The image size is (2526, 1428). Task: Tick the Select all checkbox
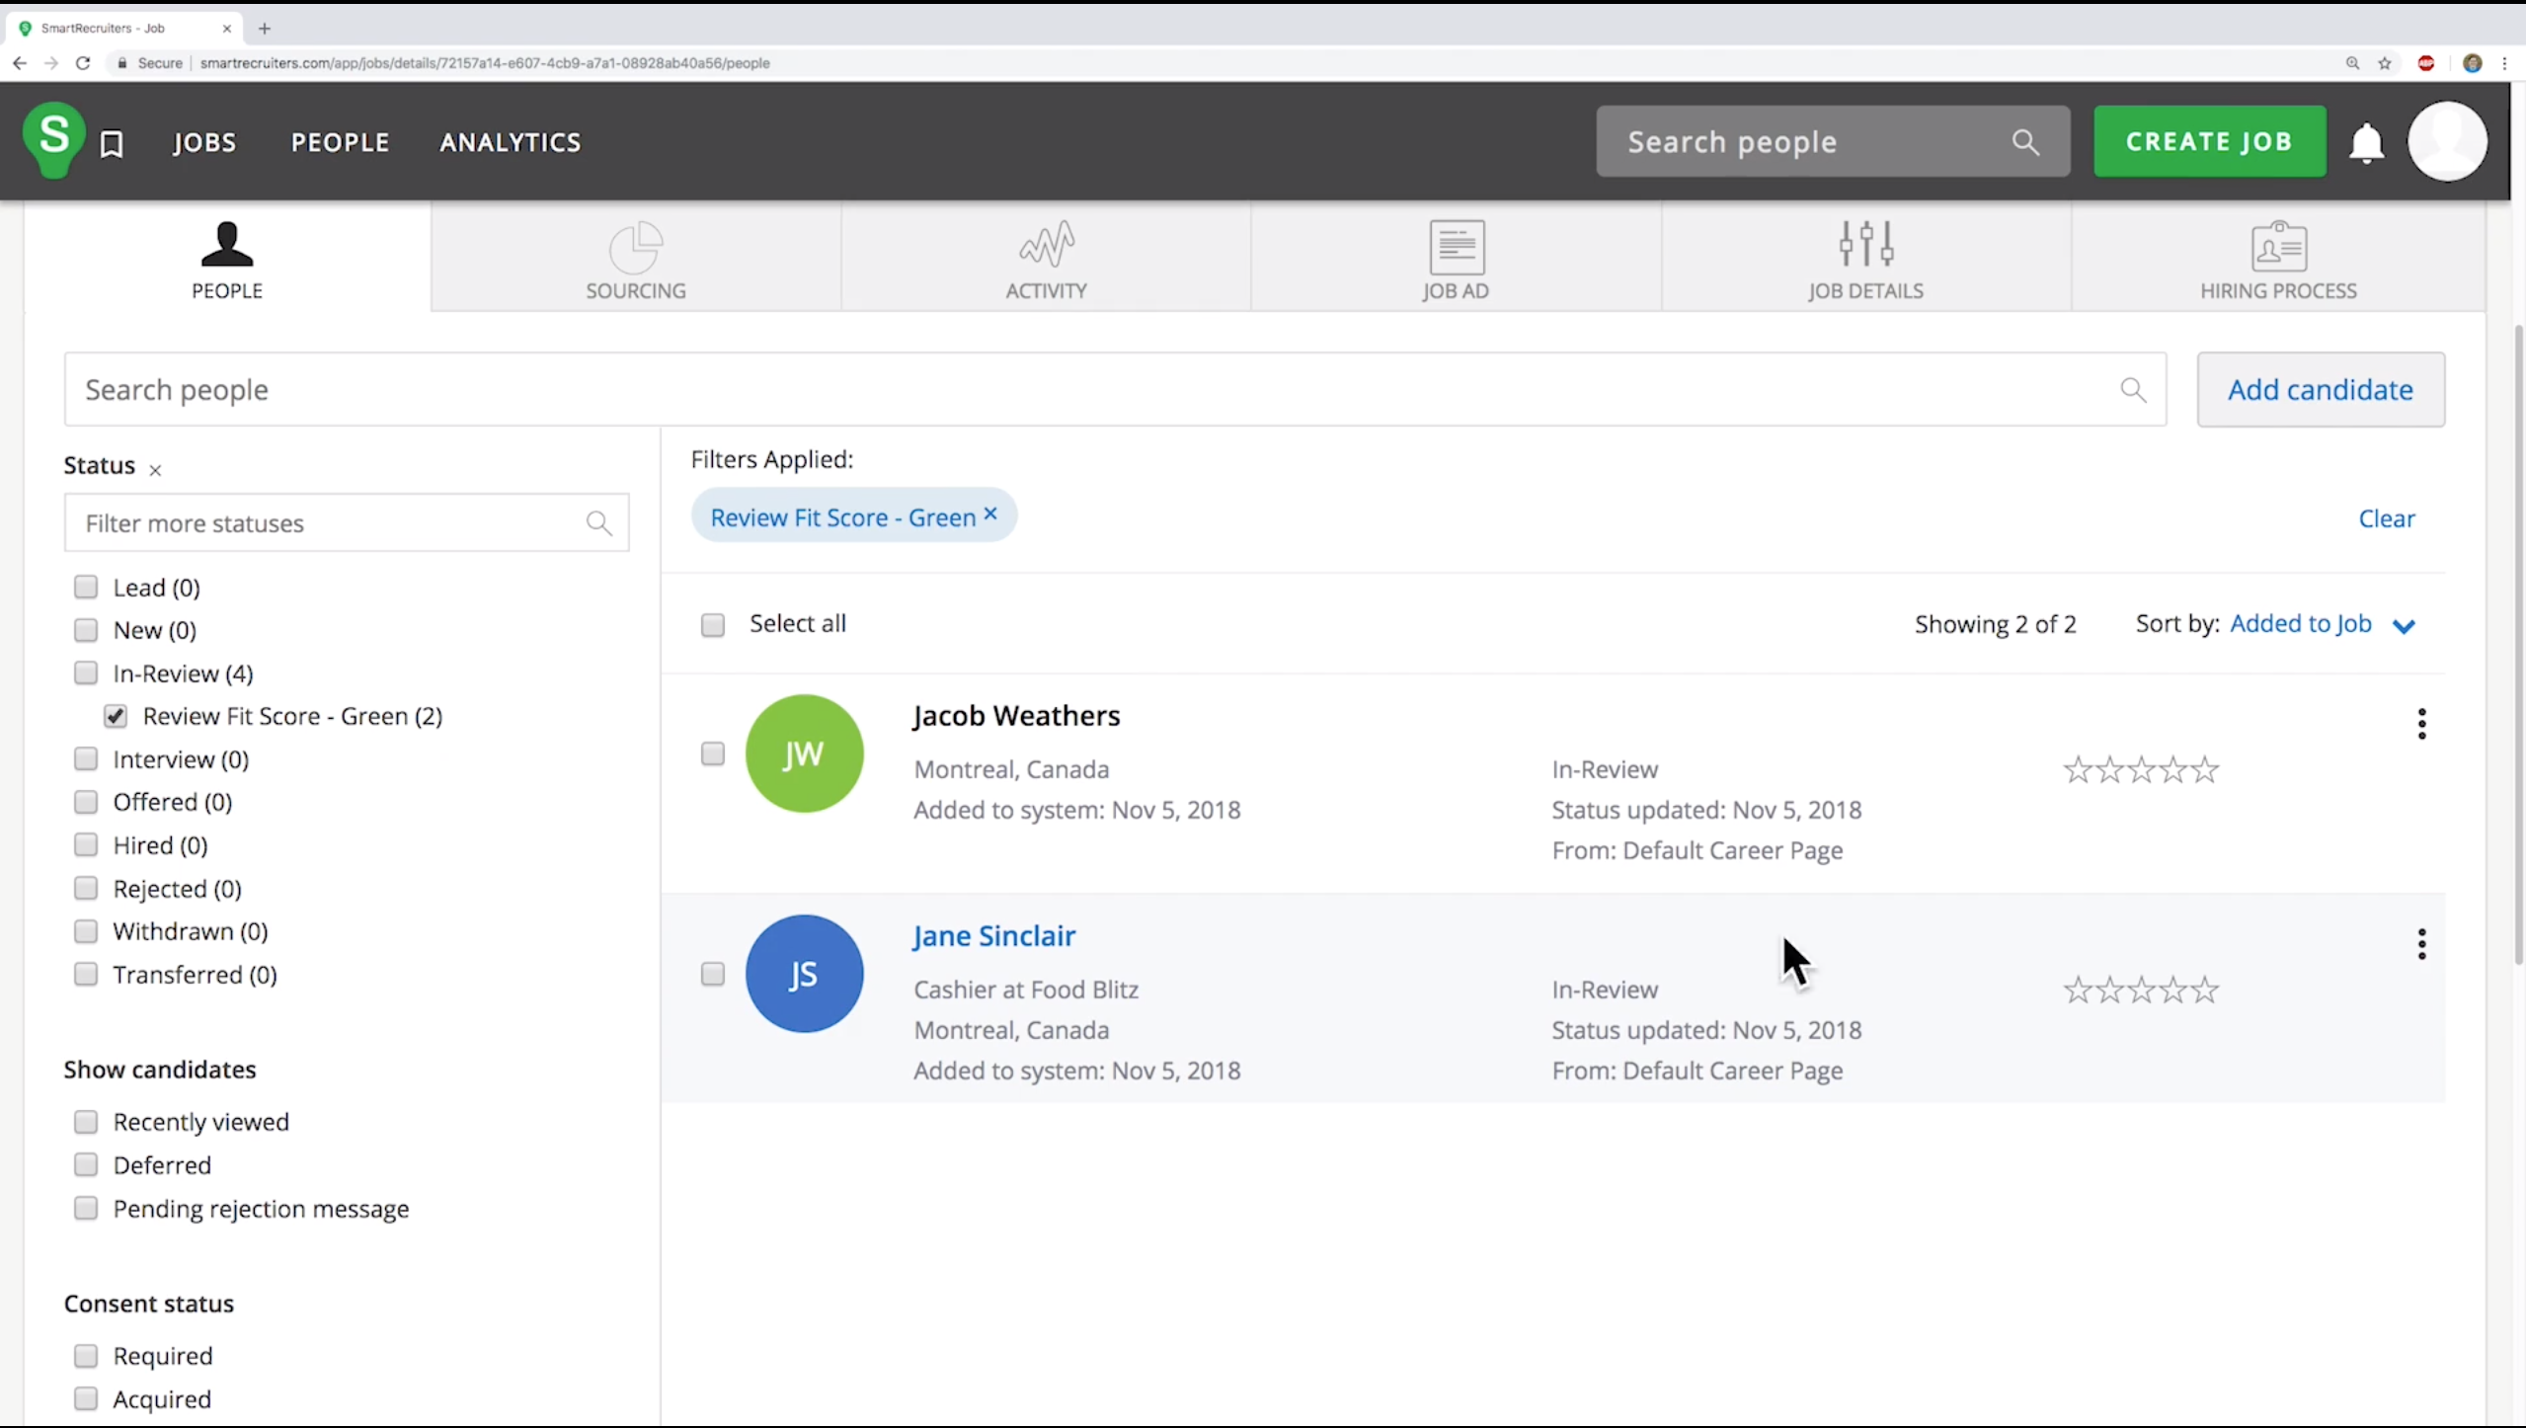click(x=712, y=625)
